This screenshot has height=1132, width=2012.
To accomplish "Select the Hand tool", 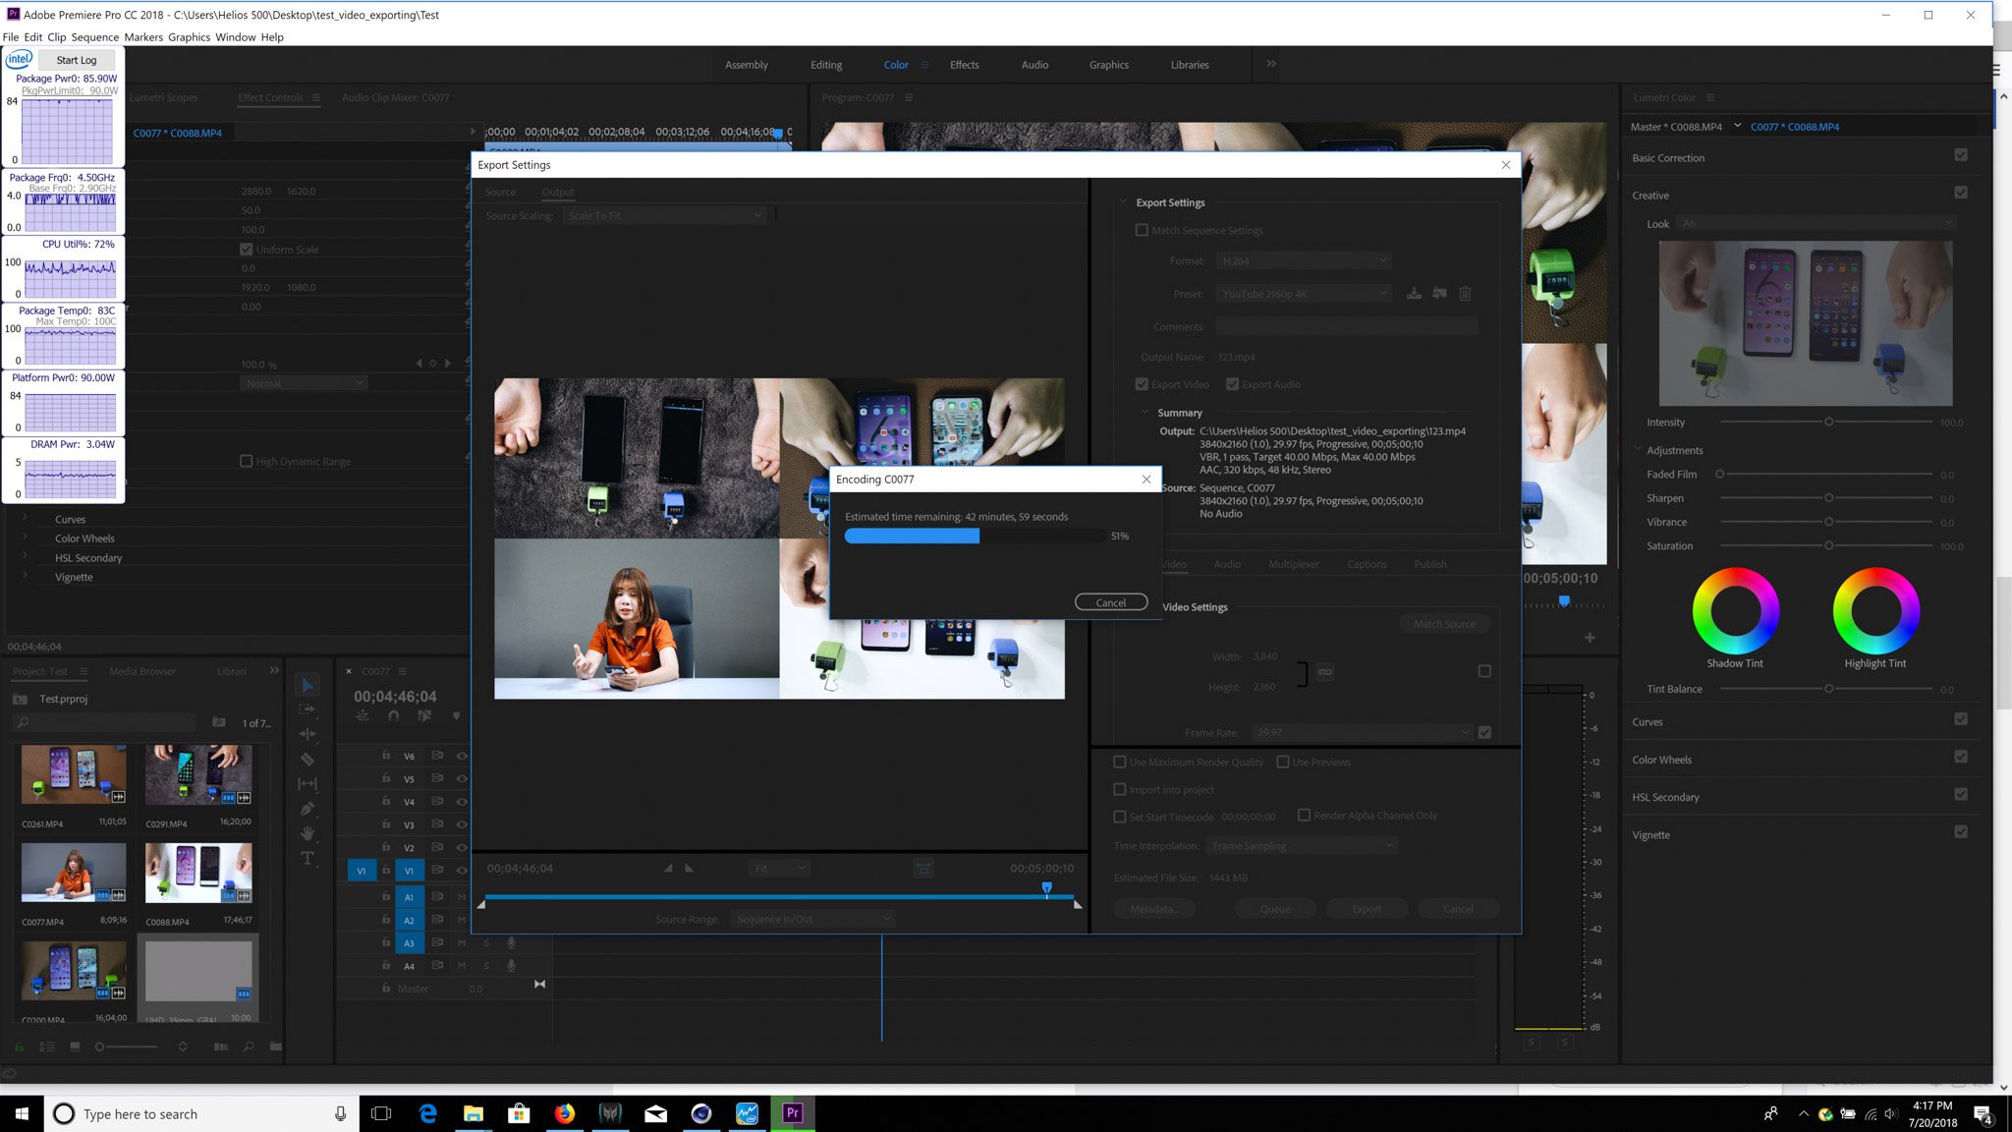I will click(307, 832).
